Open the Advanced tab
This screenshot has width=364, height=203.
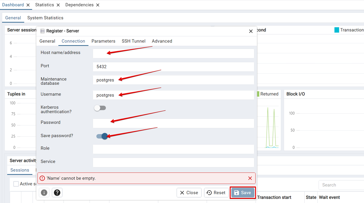point(162,41)
